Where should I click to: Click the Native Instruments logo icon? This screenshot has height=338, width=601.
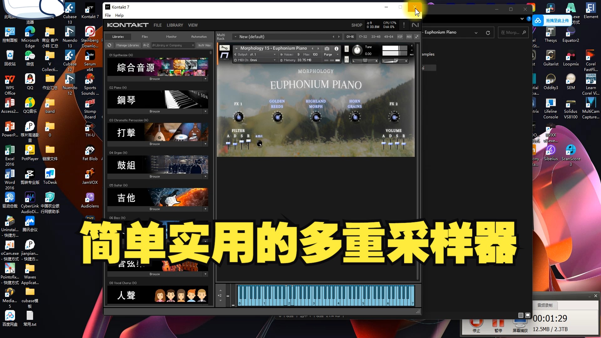tap(415, 25)
